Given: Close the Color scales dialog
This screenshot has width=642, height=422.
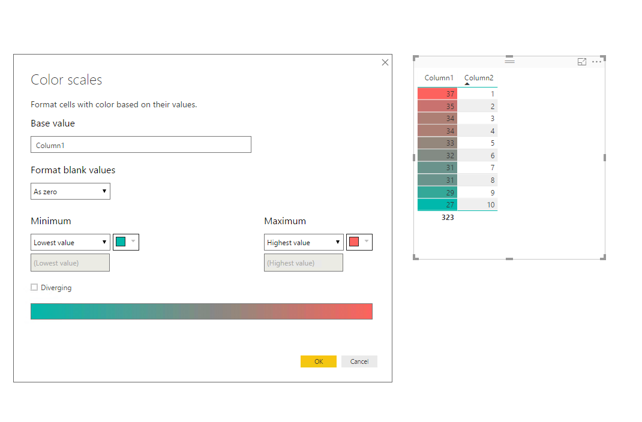Looking at the screenshot, I should click(x=385, y=62).
